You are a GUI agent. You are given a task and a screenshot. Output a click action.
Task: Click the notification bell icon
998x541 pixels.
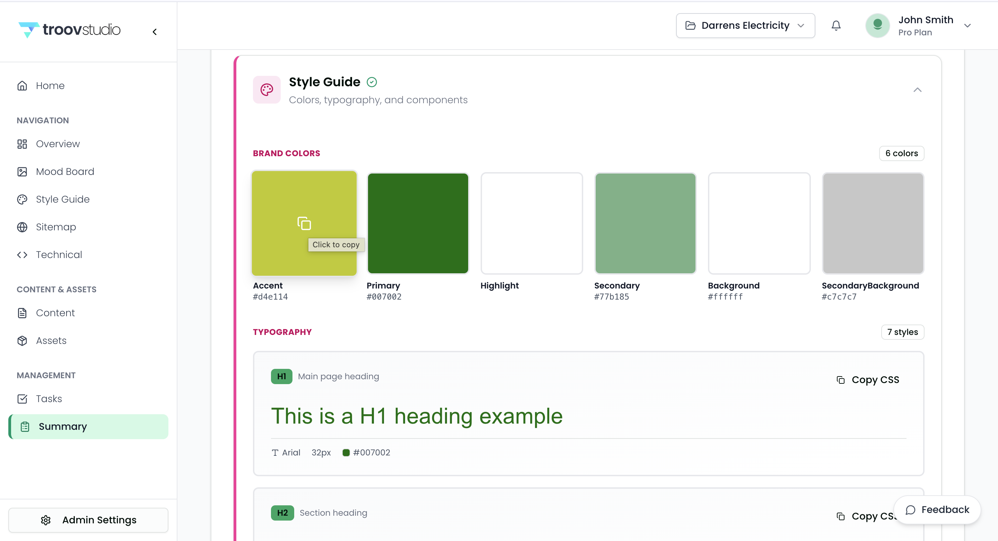point(836,26)
